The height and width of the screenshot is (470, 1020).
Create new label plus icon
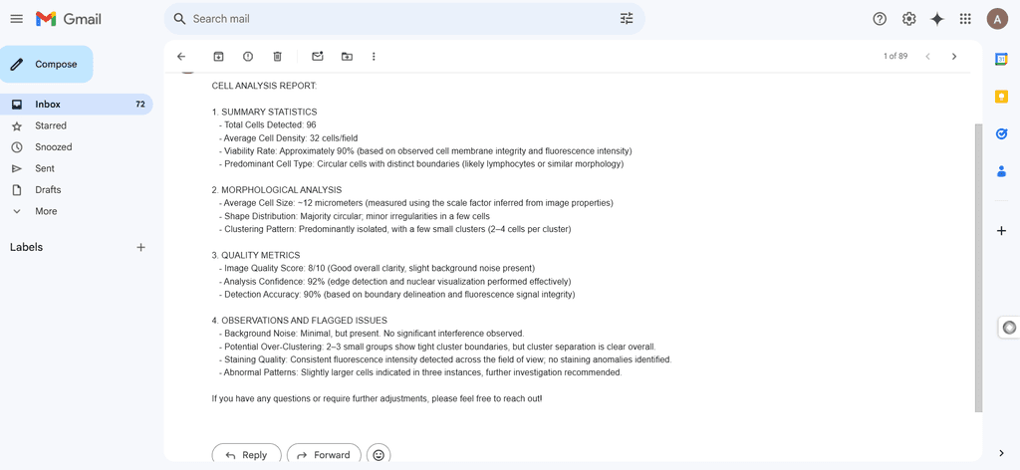[140, 247]
